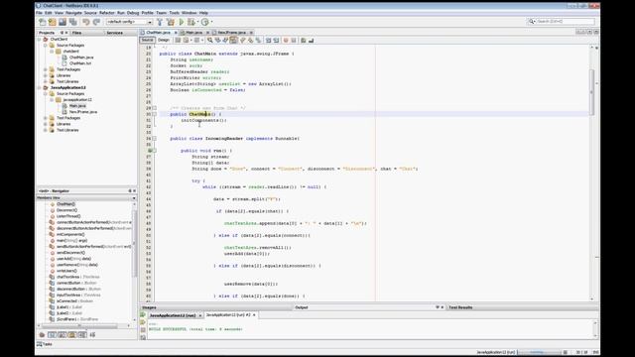Viewport: 635px width, 357px height.
Task: Select NewJFrame.java in the Projects tree
Action: tap(83, 112)
